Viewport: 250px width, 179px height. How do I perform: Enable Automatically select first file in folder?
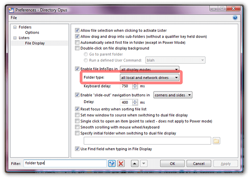tap(77, 42)
